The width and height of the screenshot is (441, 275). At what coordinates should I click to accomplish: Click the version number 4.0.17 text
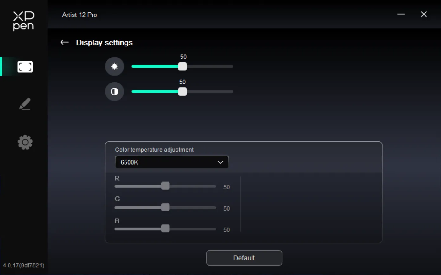[x=23, y=265]
